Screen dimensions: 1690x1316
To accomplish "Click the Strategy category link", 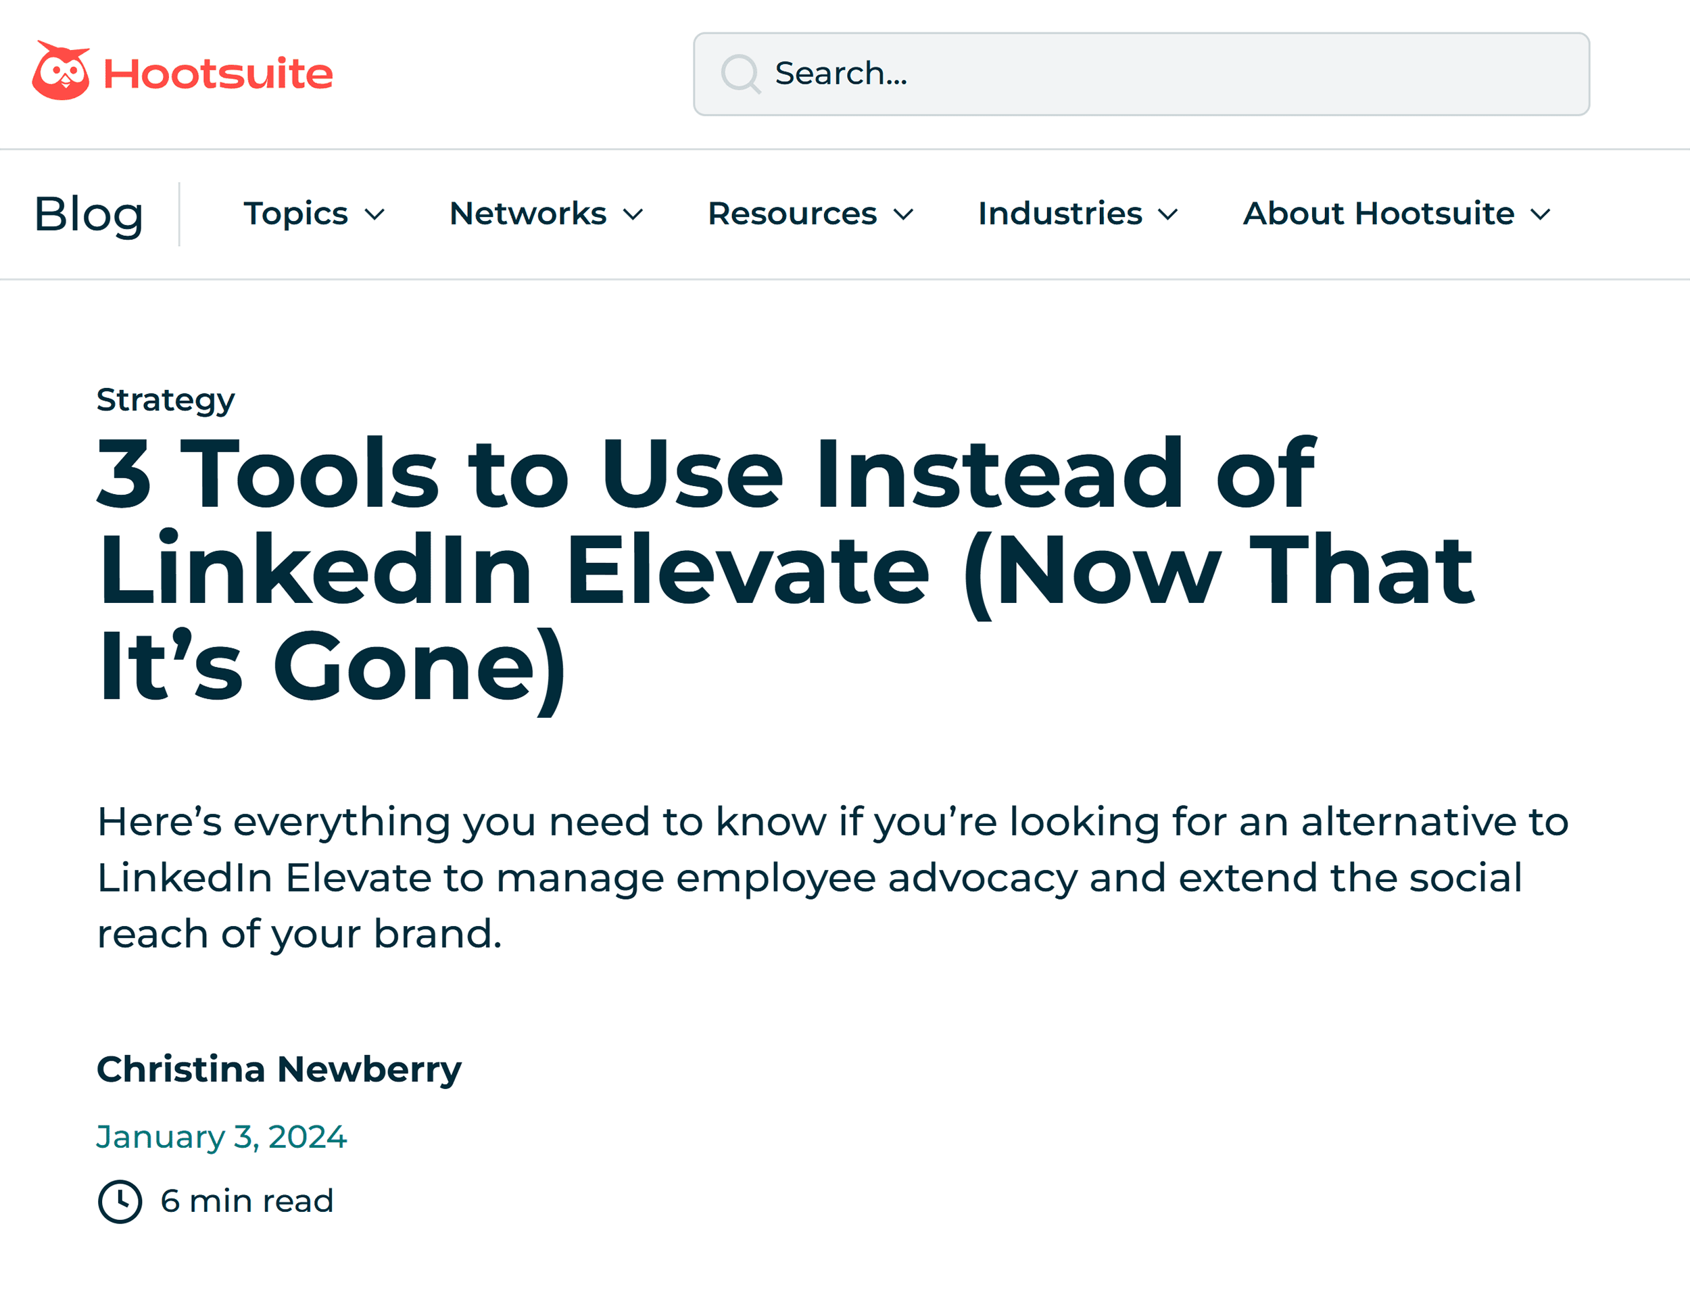I will pyautogui.click(x=166, y=400).
